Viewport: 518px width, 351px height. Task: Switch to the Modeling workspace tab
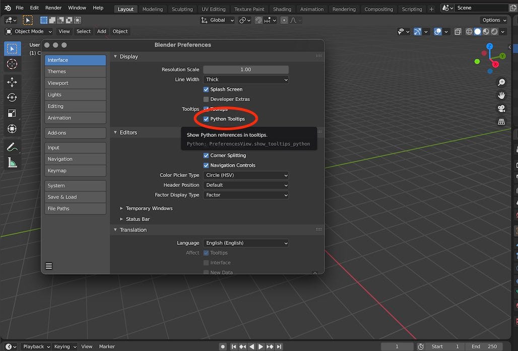click(x=153, y=9)
